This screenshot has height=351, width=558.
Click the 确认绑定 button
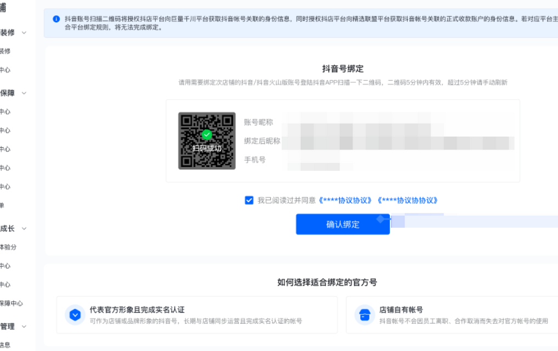343,224
